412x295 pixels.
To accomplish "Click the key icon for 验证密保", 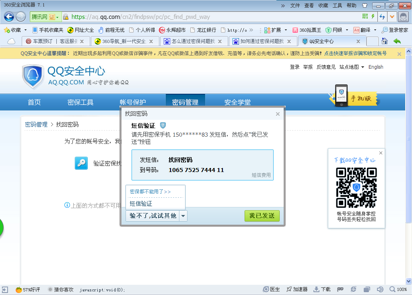I will pyautogui.click(x=81, y=163).
